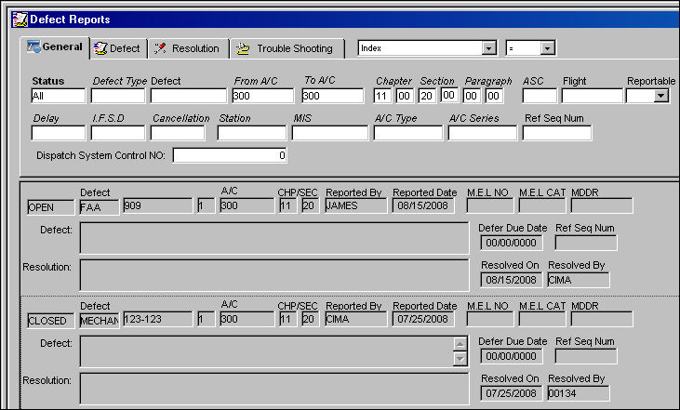Image resolution: width=680 pixels, height=410 pixels.
Task: Expand the Reportable dropdown arrow
Action: [660, 96]
